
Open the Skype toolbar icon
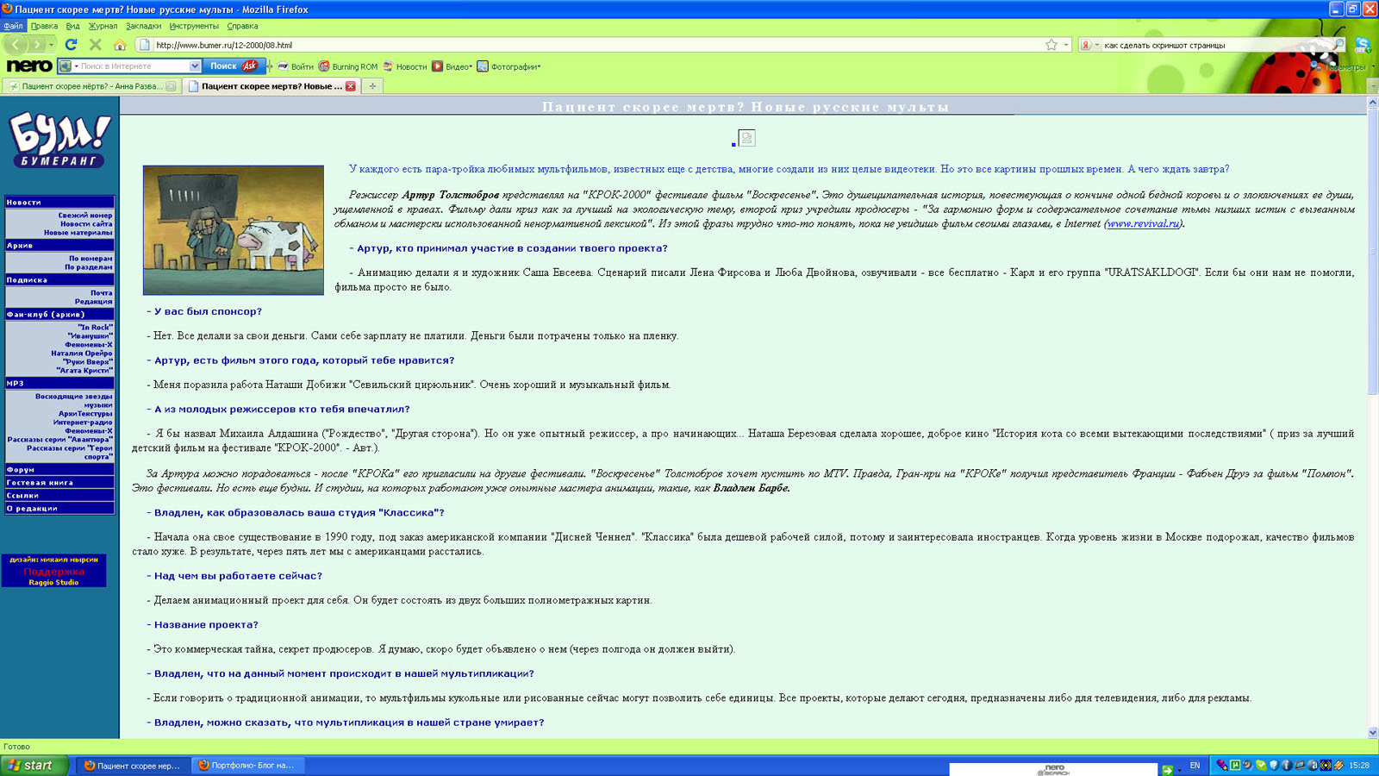1363,45
